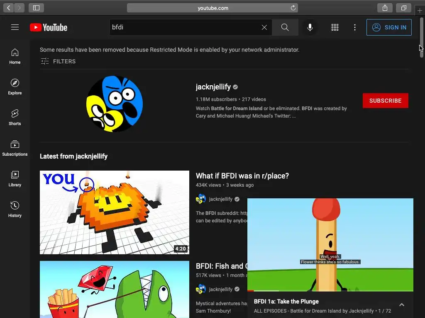Open 'BFDI: Fish and' video title
Viewport: 425px width, 318px height.
(x=222, y=266)
